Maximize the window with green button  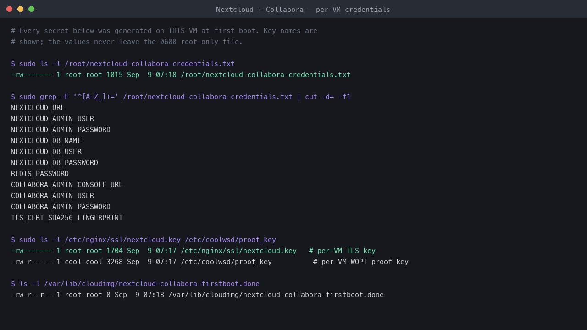(x=31, y=9)
